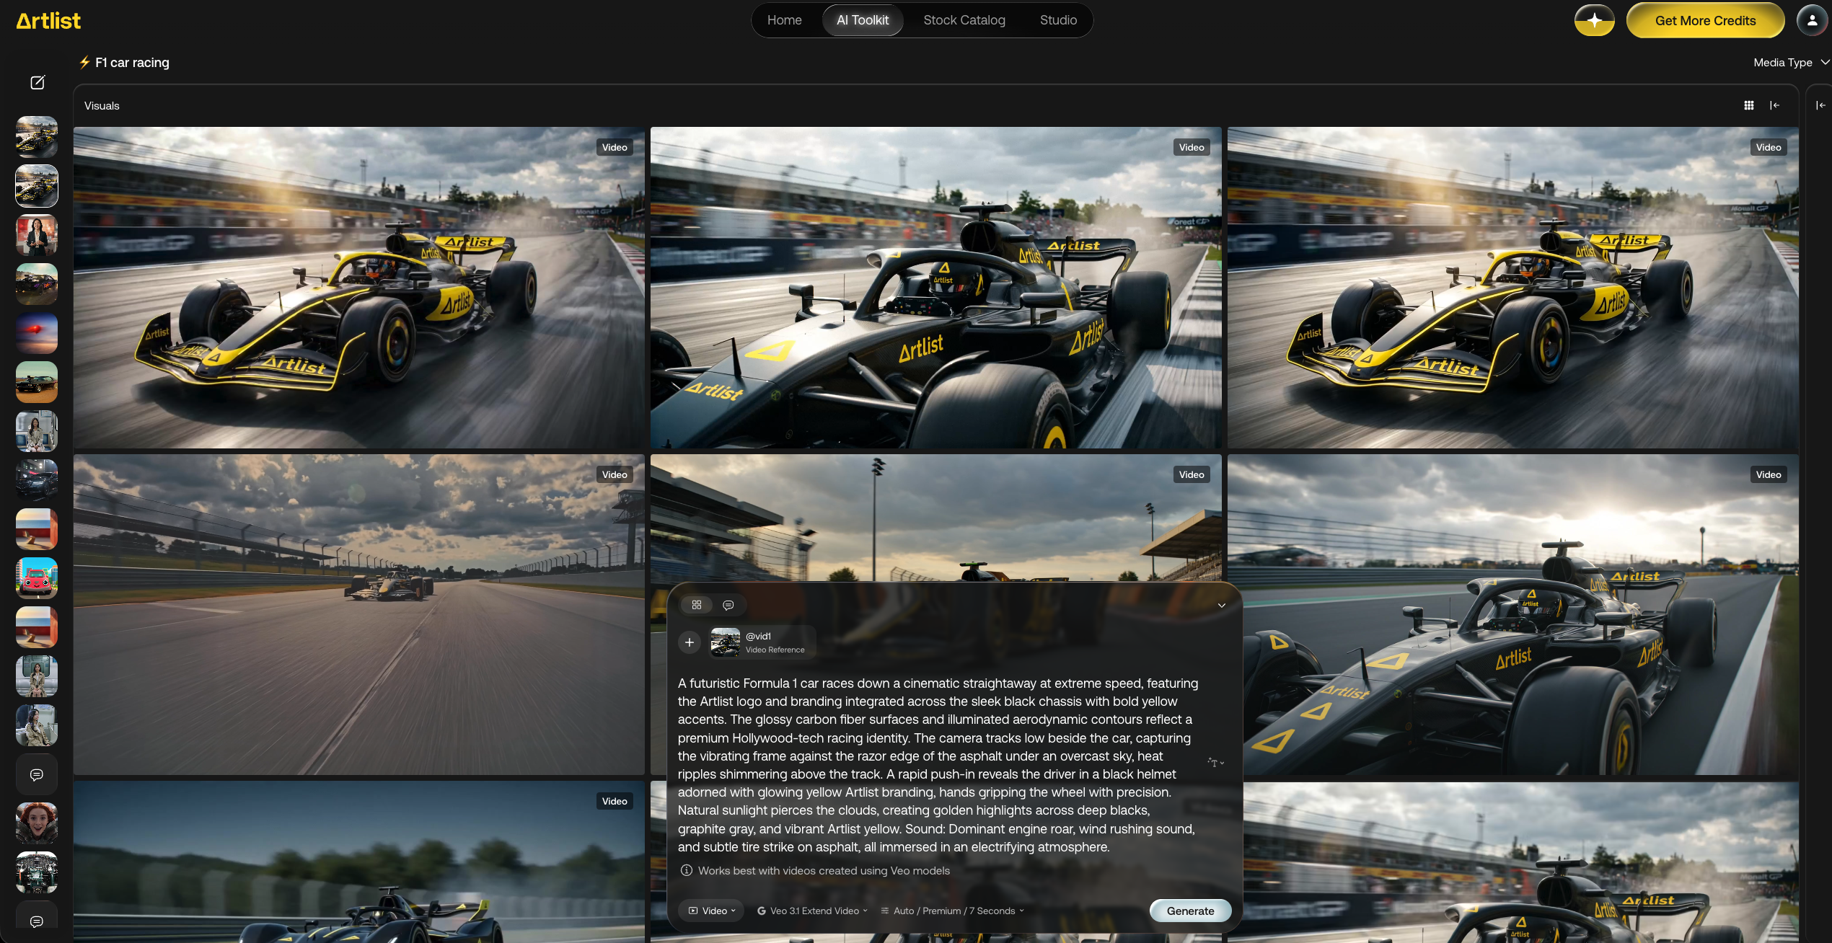Switch to the Studio tab
The width and height of the screenshot is (1832, 943).
pyautogui.click(x=1058, y=20)
